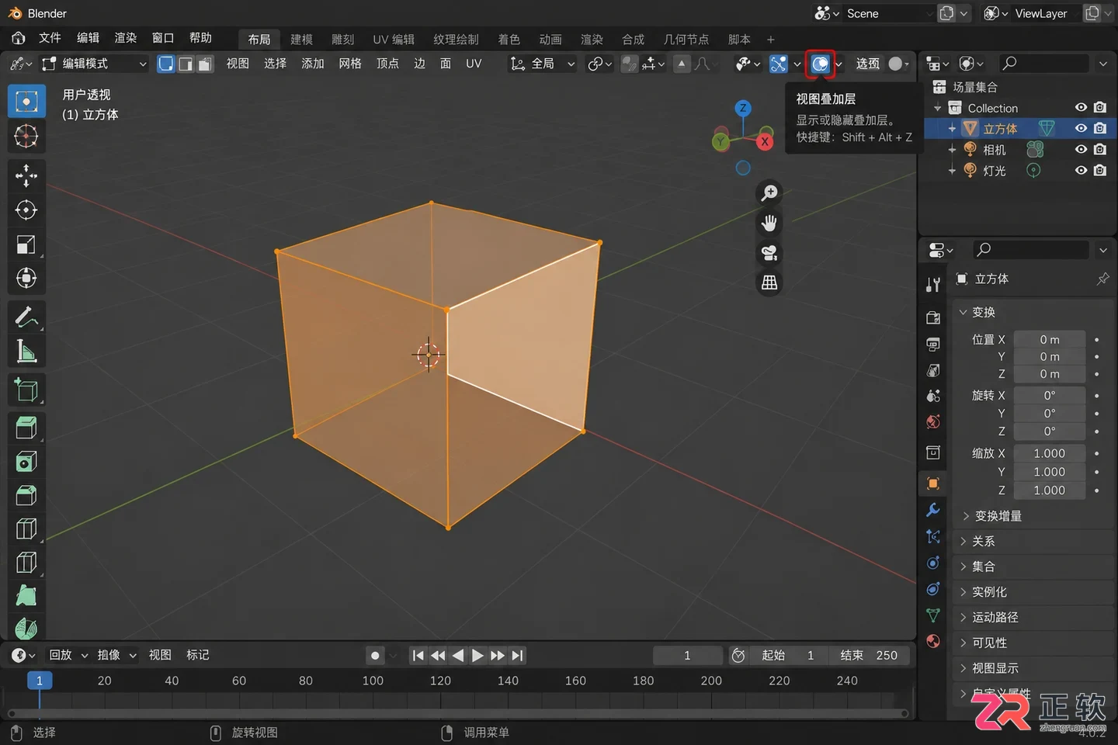Open the Render properties tab
Image resolution: width=1118 pixels, height=745 pixels.
(933, 317)
